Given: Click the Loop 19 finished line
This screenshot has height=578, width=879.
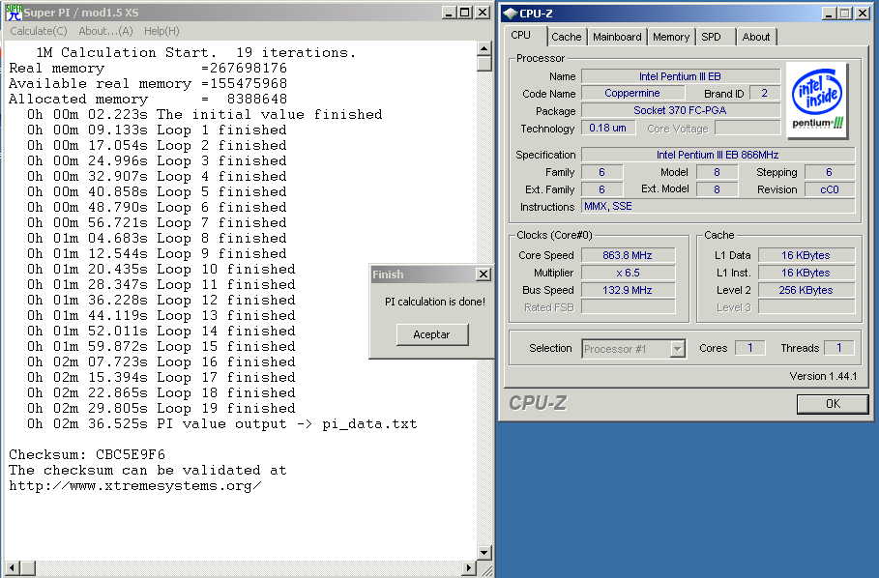Looking at the screenshot, I should point(161,408).
